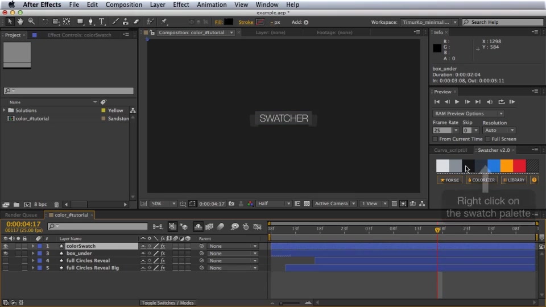This screenshot has height=307, width=546.
Task: Show the full Circles Reveal Big layer
Action: point(6,268)
